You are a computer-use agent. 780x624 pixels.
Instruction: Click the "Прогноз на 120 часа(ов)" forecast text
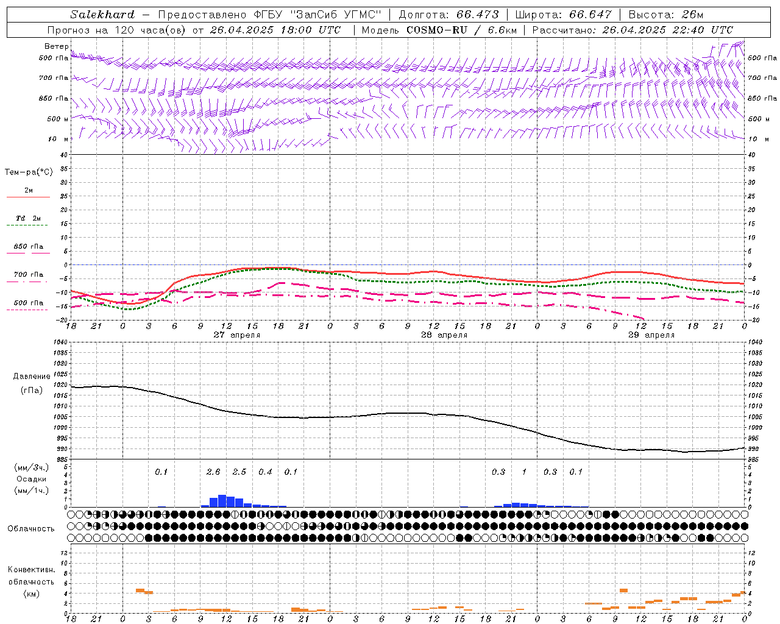tap(117, 30)
